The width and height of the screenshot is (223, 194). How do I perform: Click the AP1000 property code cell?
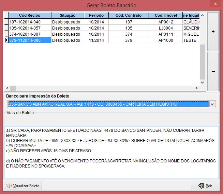click(x=166, y=40)
